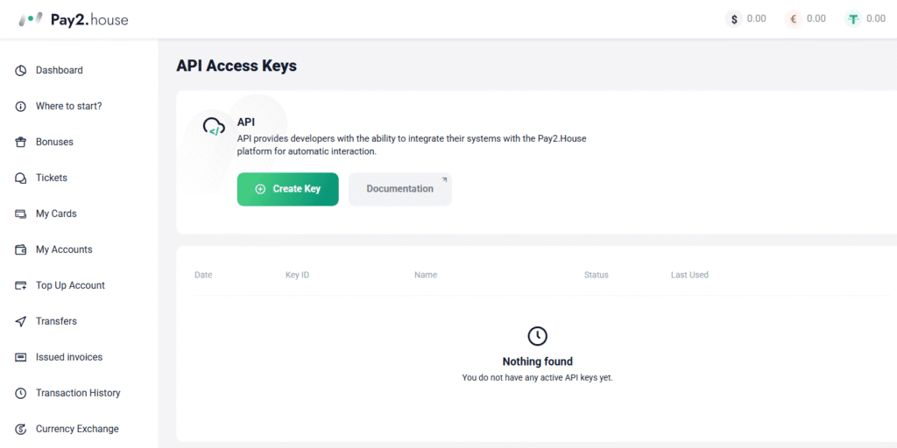The width and height of the screenshot is (897, 448).
Task: Click the Tether balance icon
Action: click(x=853, y=19)
